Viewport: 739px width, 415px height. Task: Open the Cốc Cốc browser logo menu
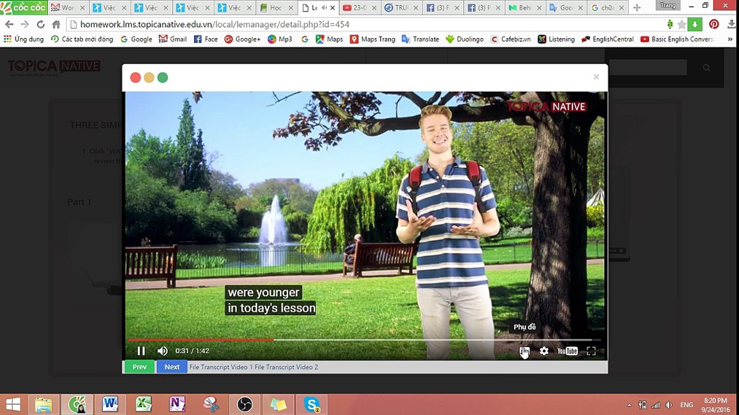click(24, 7)
